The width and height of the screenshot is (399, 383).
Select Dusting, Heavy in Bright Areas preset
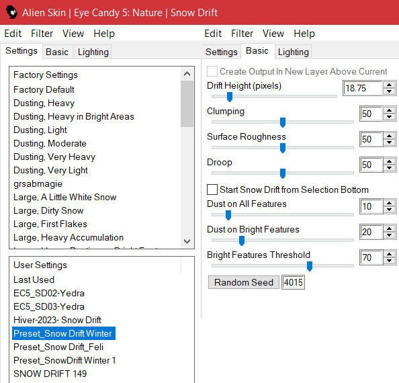point(73,116)
